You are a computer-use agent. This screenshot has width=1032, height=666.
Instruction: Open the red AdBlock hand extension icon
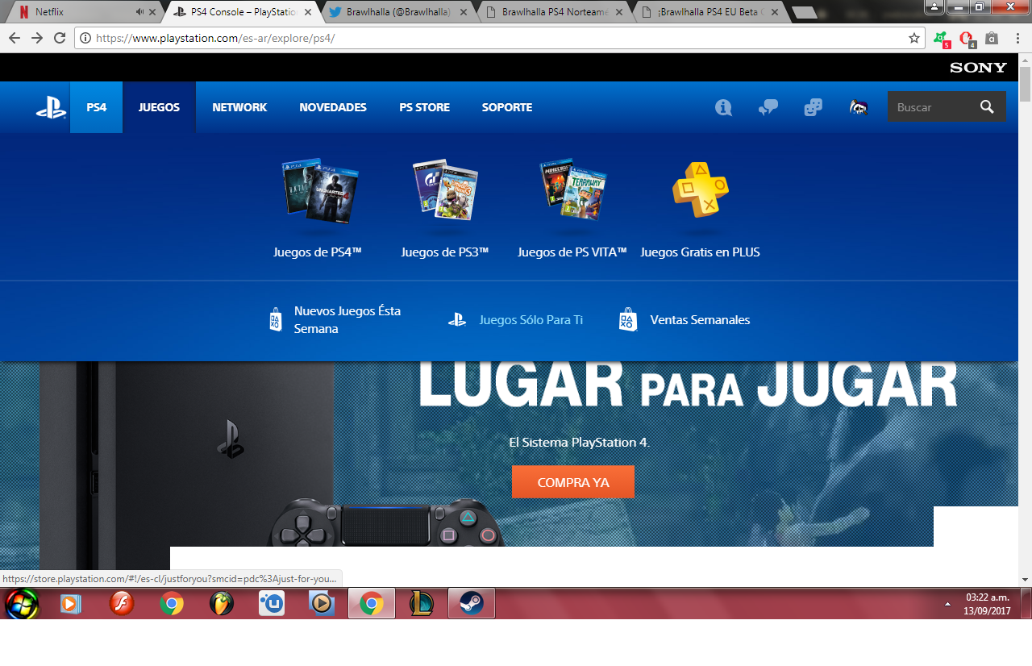[966, 38]
